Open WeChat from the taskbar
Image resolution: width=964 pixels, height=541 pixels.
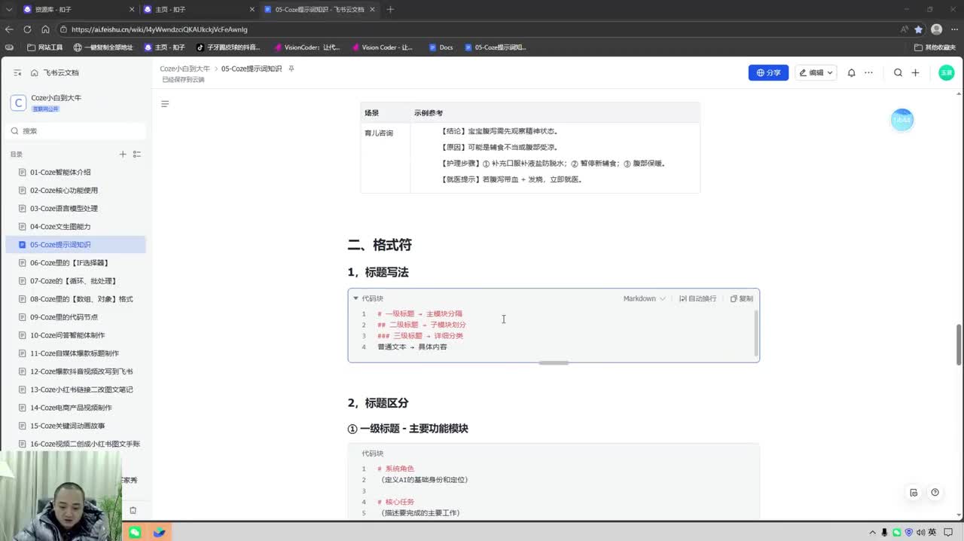coord(135,532)
